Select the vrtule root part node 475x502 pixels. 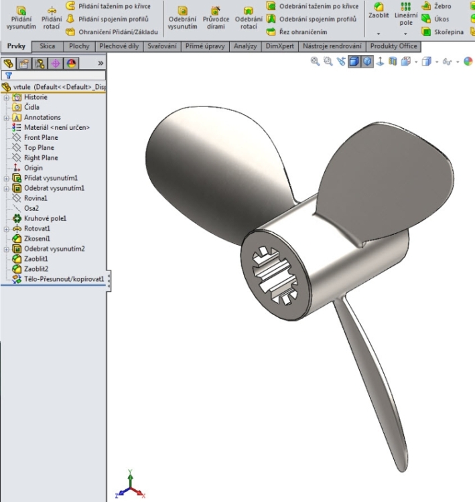(53, 87)
